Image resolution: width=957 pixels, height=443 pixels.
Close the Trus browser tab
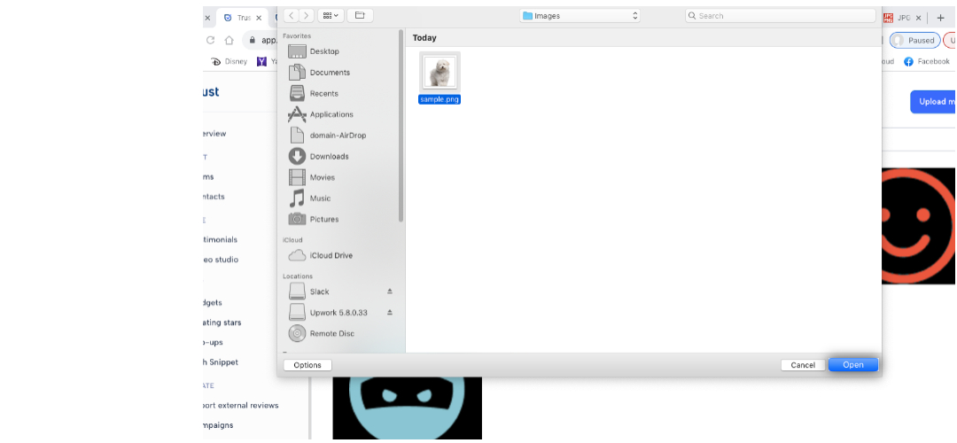click(259, 18)
